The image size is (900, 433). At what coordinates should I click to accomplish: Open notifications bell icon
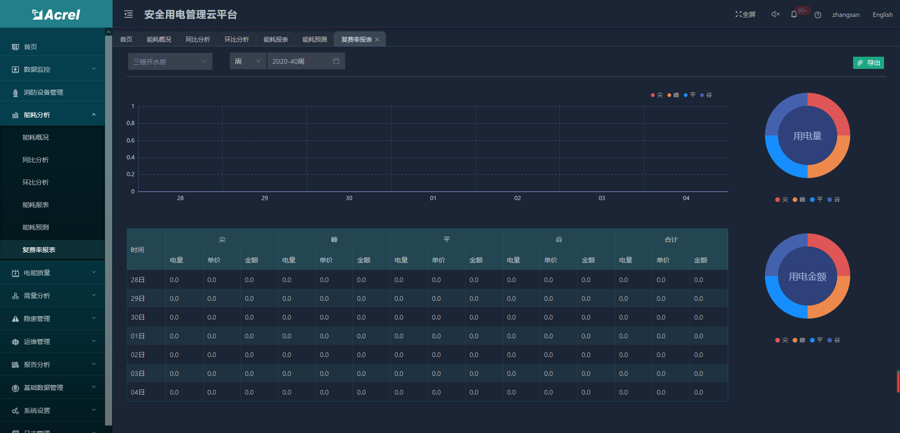pos(794,15)
